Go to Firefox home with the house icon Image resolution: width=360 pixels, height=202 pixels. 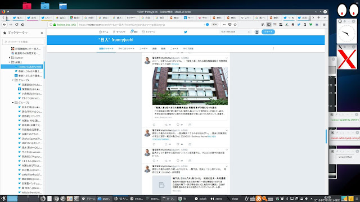click(x=22, y=25)
